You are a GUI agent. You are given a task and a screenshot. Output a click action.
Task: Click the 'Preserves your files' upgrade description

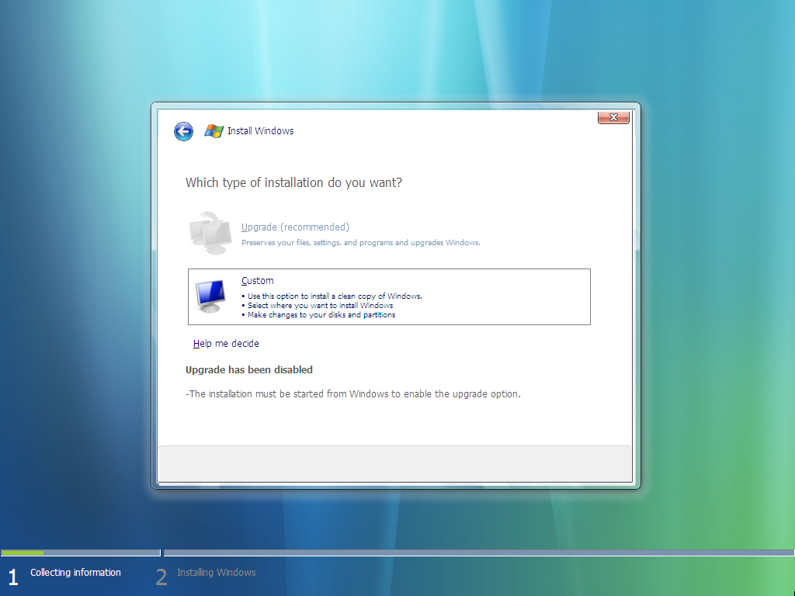(x=360, y=243)
